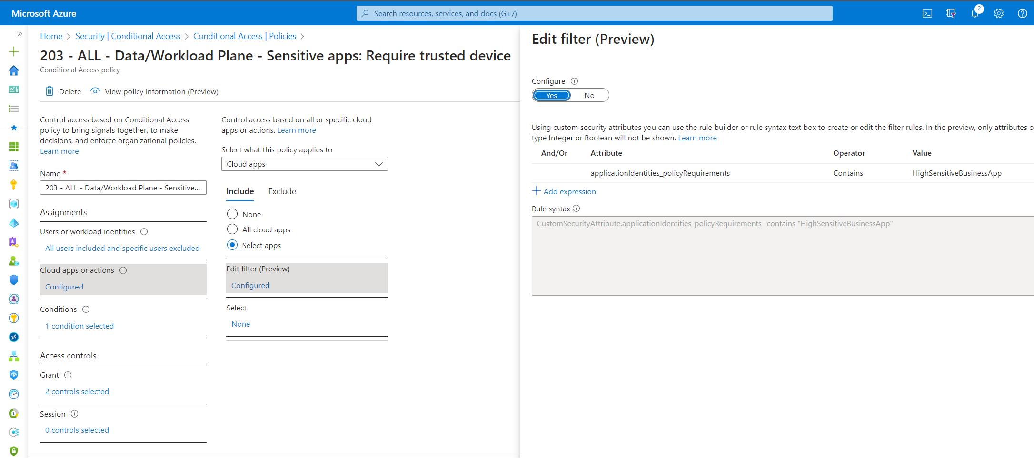Set Configure toggle to Yes
Image resolution: width=1034 pixels, height=458 pixels.
pos(552,95)
